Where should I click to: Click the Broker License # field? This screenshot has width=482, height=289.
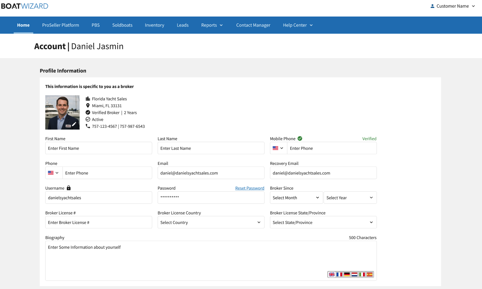[x=98, y=222]
